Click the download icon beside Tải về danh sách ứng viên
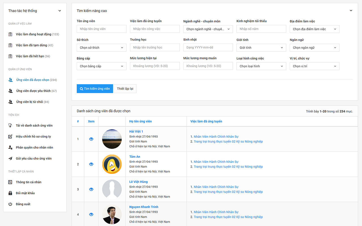Viewport: 362px width, 226px height. point(10,125)
